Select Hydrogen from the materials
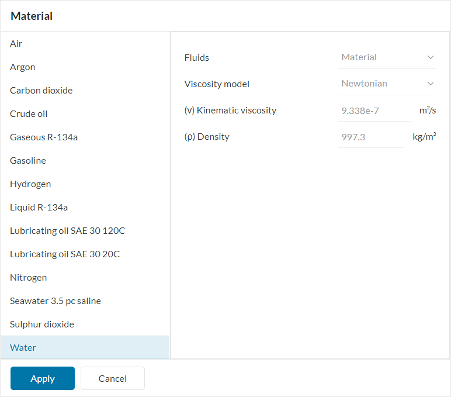The width and height of the screenshot is (451, 397). [30, 184]
